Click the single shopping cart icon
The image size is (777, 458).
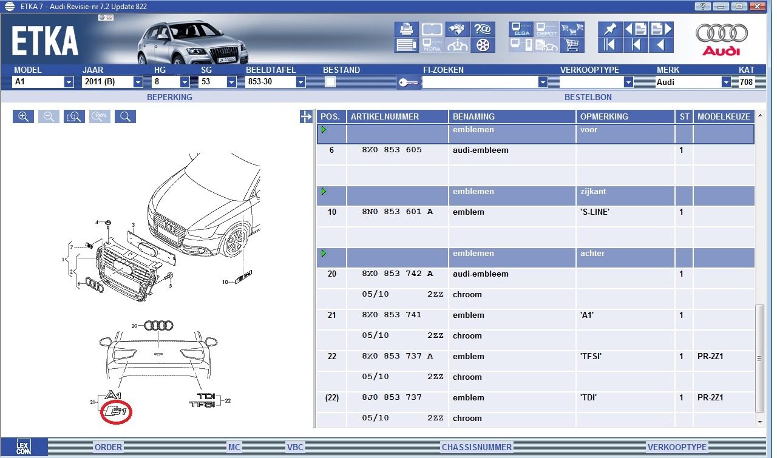[572, 45]
